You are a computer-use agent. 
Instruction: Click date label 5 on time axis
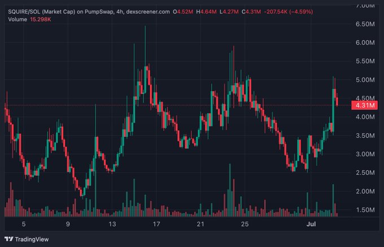coord(24,224)
